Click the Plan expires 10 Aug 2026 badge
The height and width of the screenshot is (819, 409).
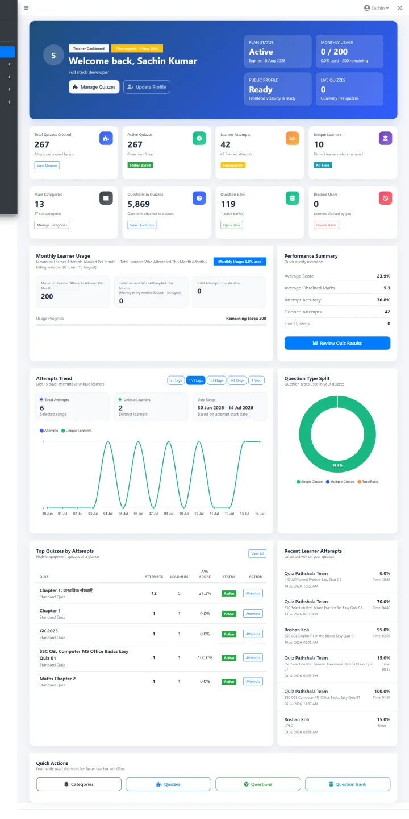pos(137,49)
